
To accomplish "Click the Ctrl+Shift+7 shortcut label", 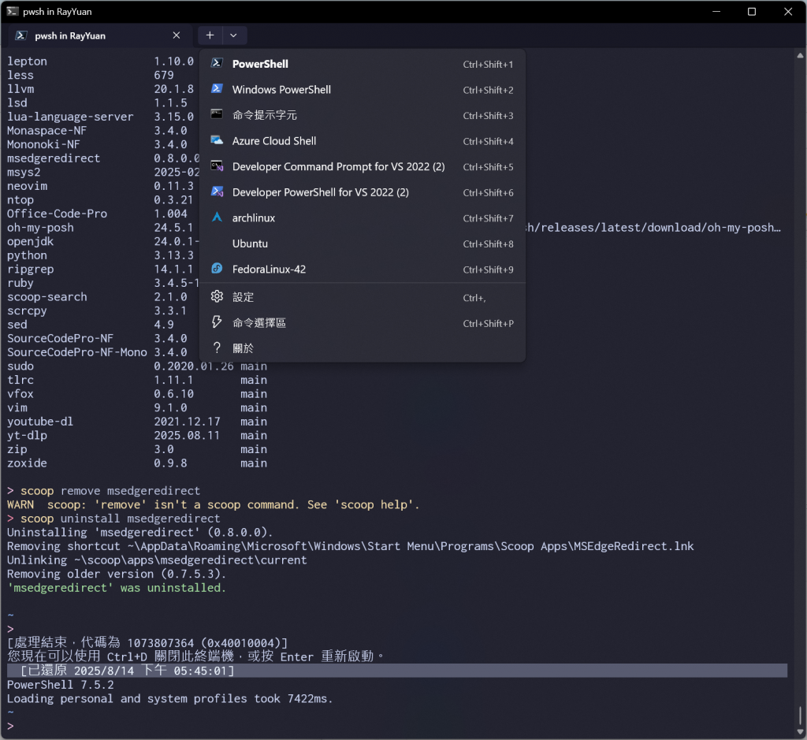I will click(x=488, y=218).
